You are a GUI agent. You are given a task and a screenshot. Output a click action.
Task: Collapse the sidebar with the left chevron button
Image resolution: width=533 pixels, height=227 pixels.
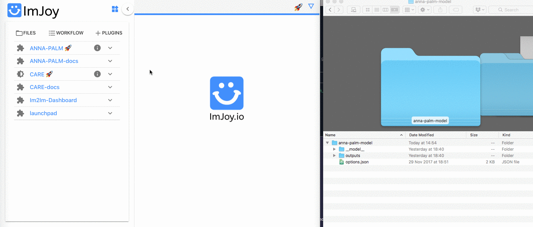128,9
